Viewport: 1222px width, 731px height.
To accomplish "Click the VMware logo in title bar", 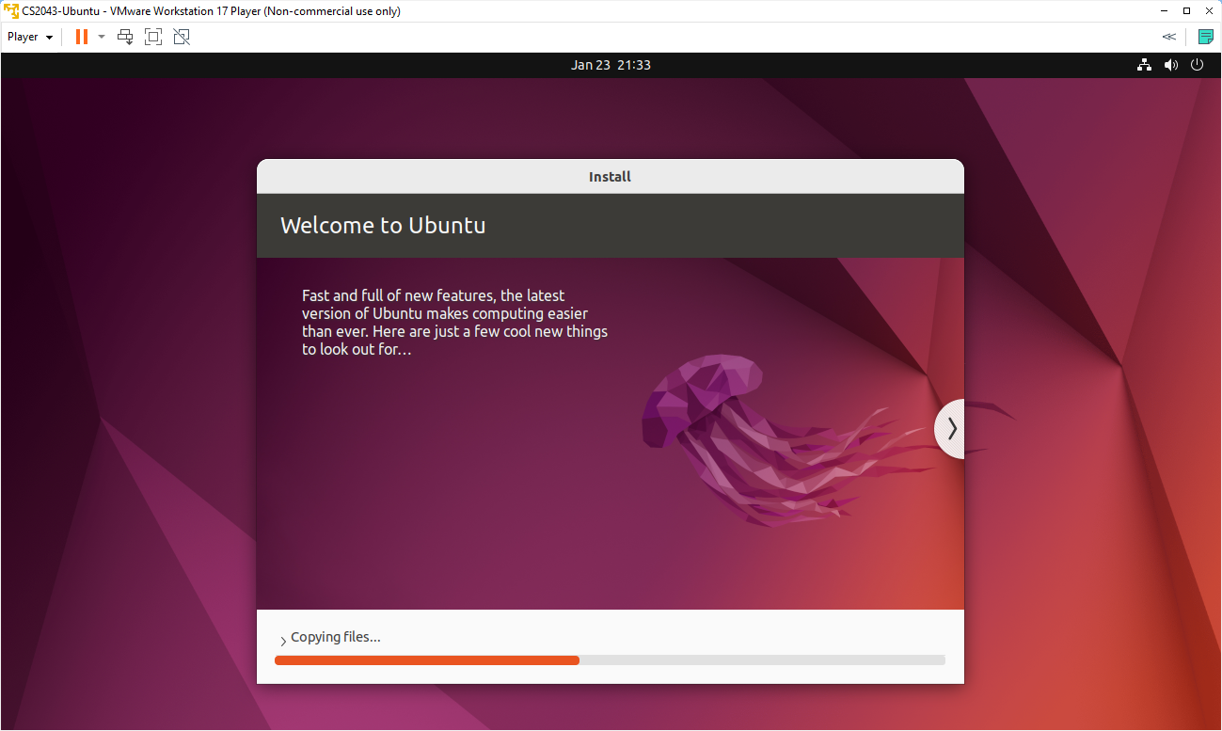I will [x=11, y=11].
